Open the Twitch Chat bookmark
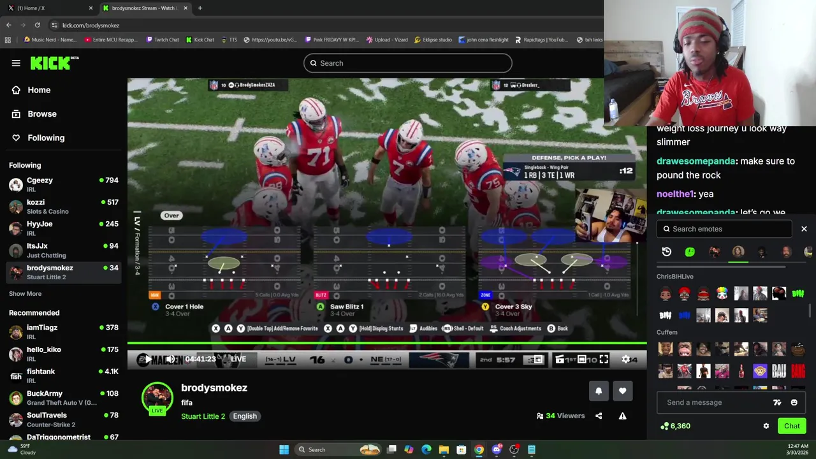This screenshot has height=459, width=816. point(163,40)
